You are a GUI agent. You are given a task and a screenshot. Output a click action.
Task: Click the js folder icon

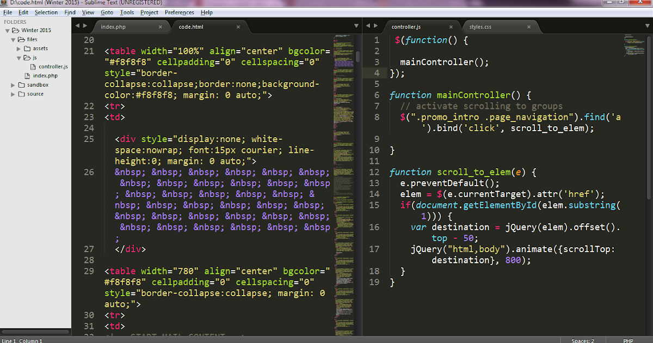pos(27,57)
